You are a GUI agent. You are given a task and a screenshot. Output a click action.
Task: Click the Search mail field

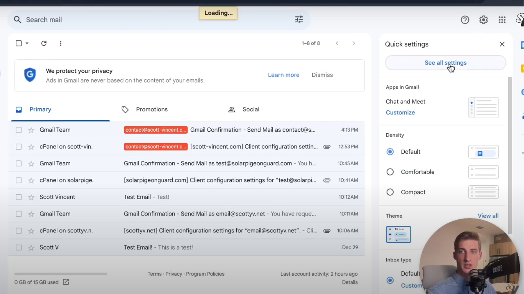click(x=159, y=20)
